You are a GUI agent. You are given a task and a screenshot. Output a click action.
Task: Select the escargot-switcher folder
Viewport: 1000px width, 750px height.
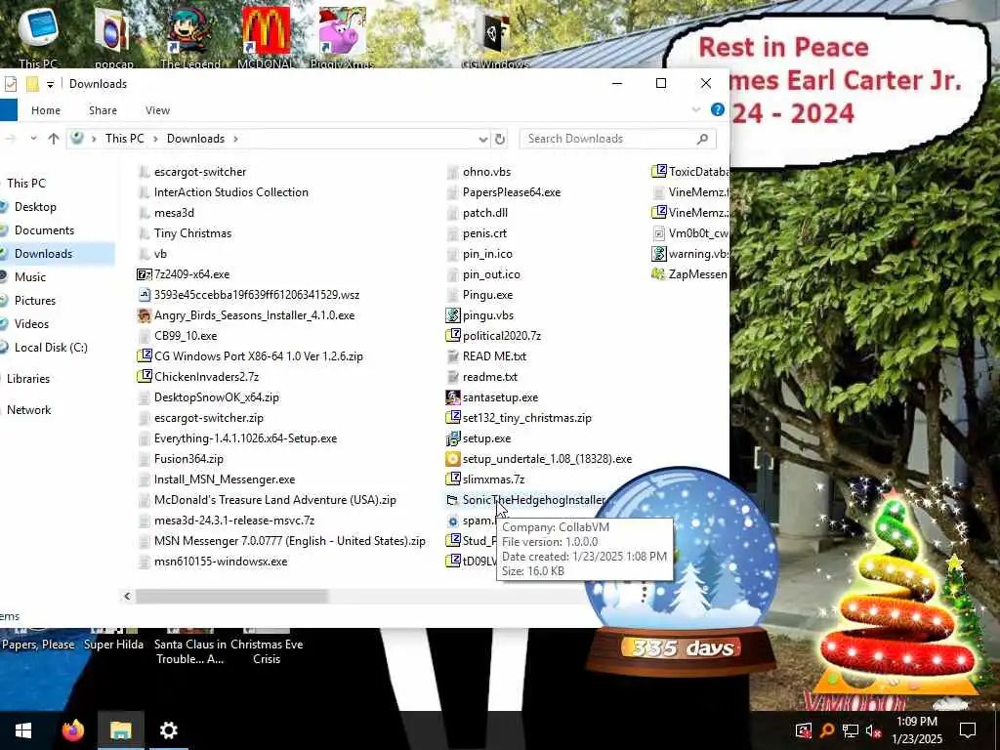coord(192,172)
